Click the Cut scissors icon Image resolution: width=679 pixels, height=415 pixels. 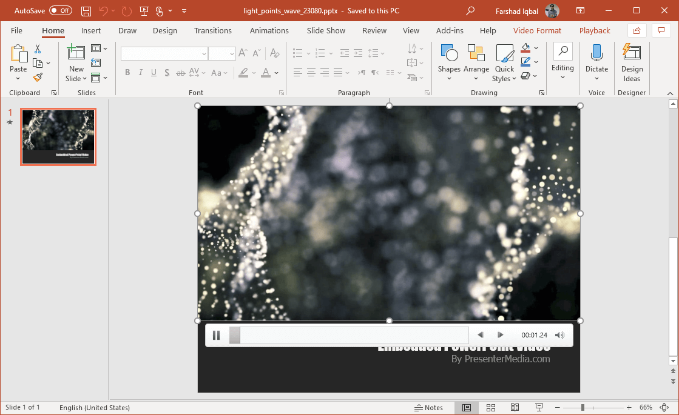[x=38, y=49]
